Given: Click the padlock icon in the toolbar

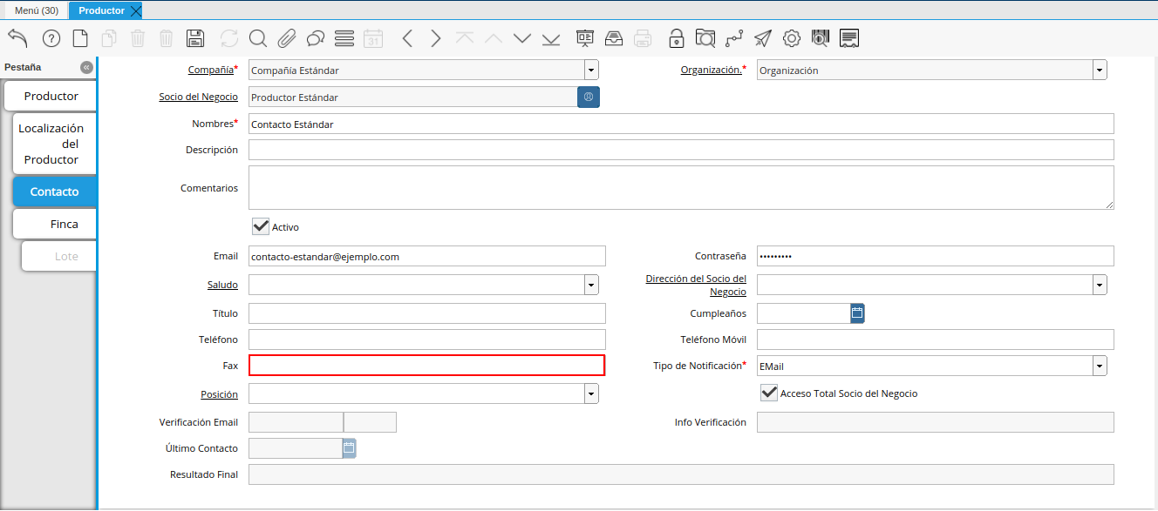Looking at the screenshot, I should (676, 38).
